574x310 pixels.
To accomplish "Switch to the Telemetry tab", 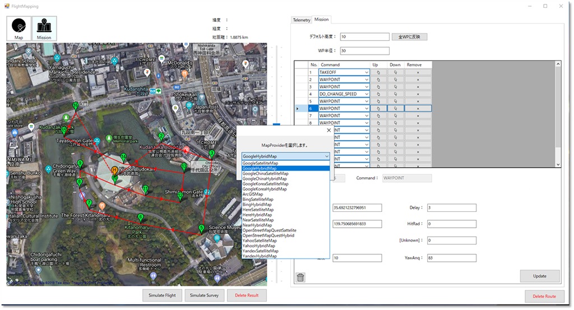I will tap(302, 20).
